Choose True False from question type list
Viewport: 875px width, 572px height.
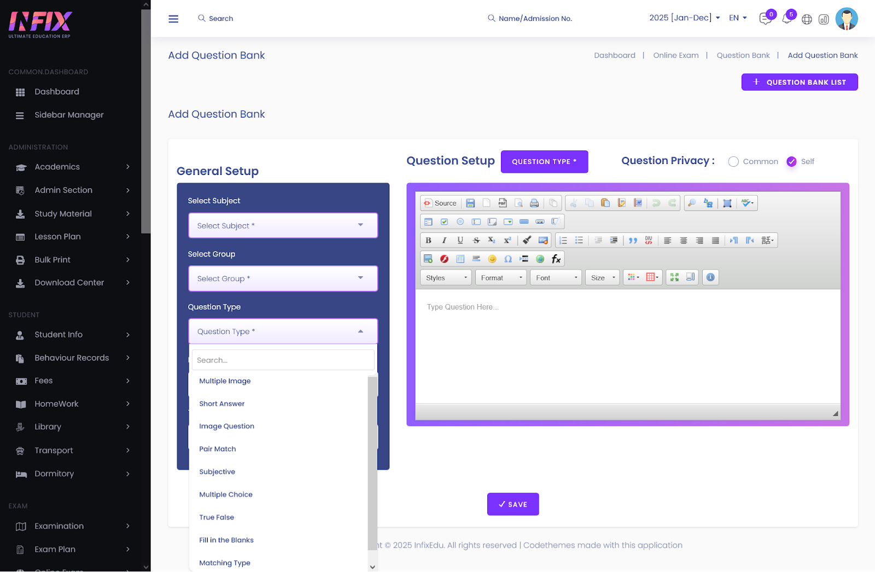tap(217, 517)
